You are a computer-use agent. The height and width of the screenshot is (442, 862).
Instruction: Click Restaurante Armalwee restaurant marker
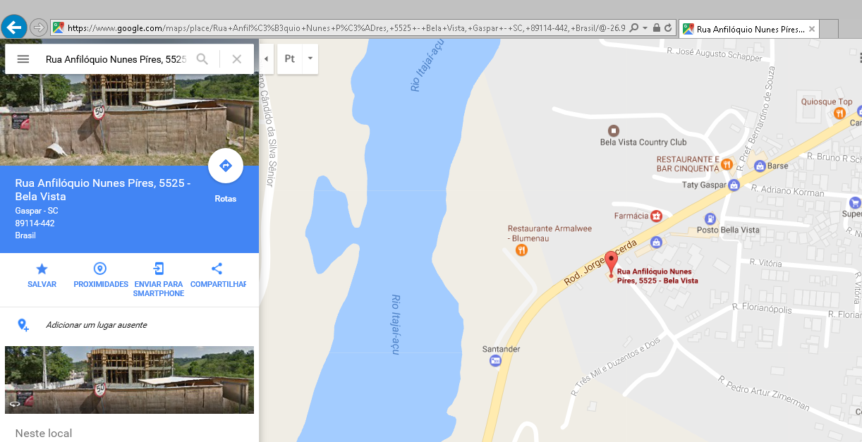click(521, 250)
